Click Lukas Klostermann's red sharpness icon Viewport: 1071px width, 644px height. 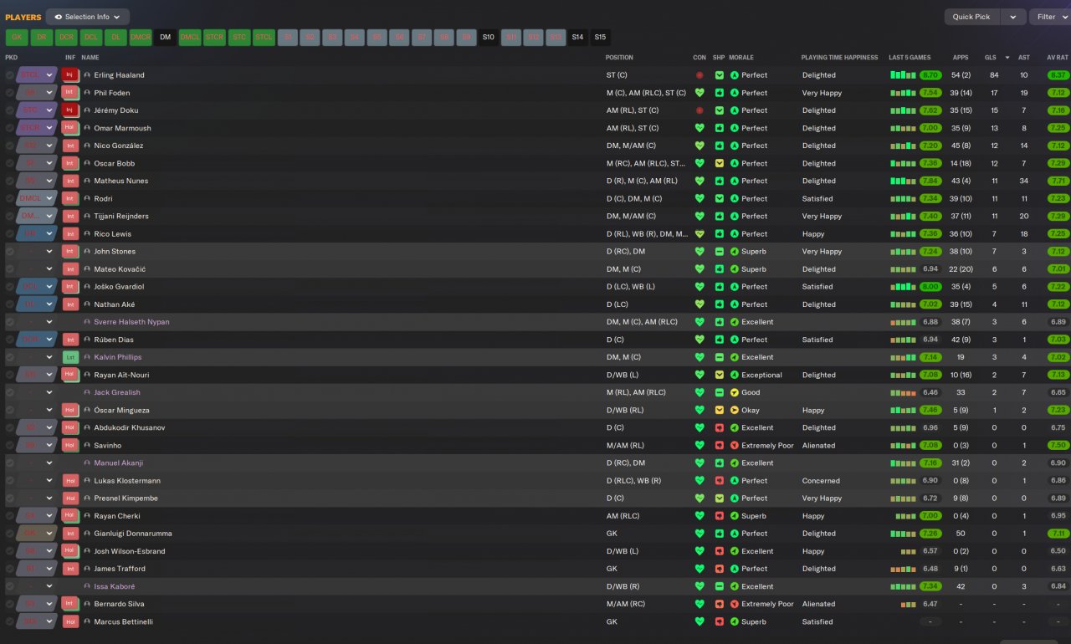point(719,481)
